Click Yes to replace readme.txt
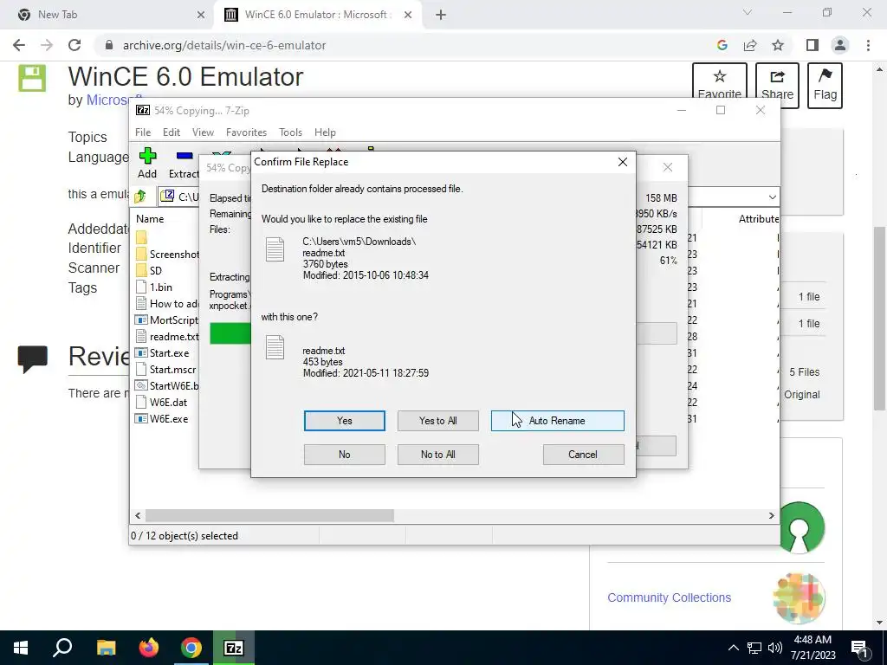Viewport: 887px width, 665px height. (x=344, y=421)
